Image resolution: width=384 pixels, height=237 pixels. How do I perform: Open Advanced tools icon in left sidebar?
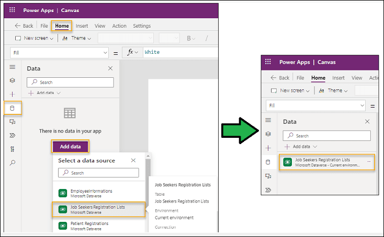pyautogui.click(x=13, y=149)
